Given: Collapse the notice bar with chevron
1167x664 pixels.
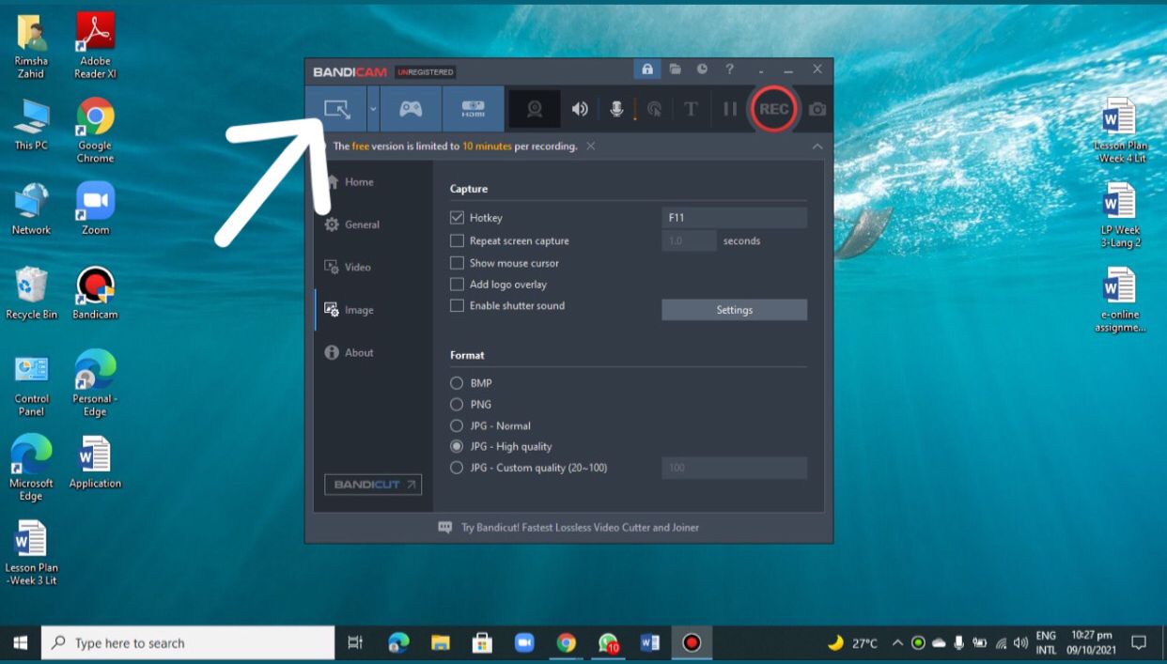Looking at the screenshot, I should [817, 147].
